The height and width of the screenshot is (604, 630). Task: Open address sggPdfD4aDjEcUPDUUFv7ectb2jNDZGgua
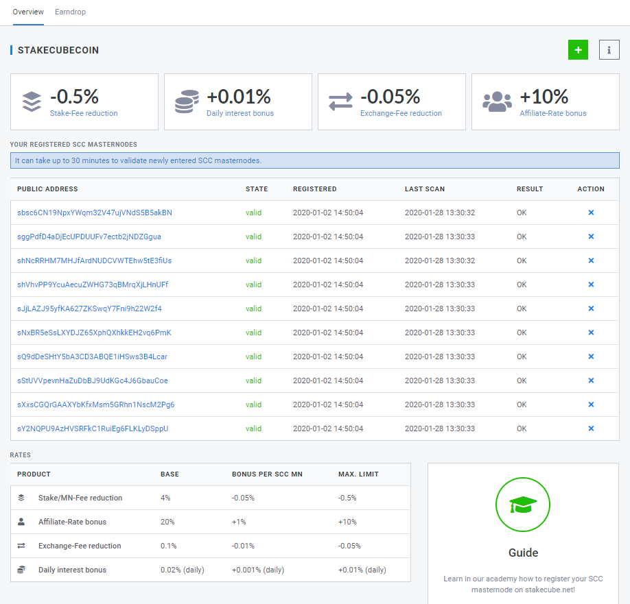[x=89, y=237]
